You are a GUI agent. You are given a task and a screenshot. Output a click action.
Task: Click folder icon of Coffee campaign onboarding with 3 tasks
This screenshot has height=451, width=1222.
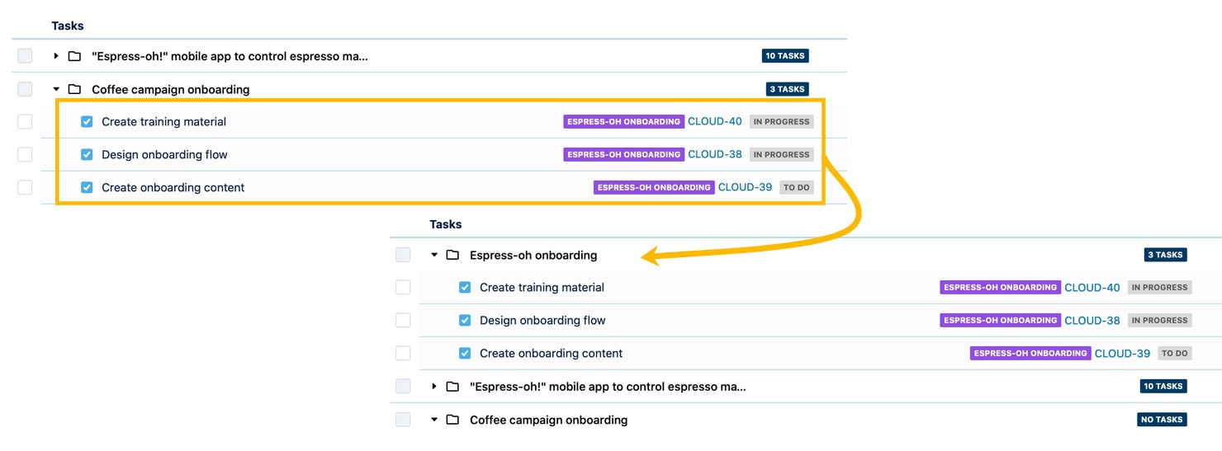click(74, 89)
